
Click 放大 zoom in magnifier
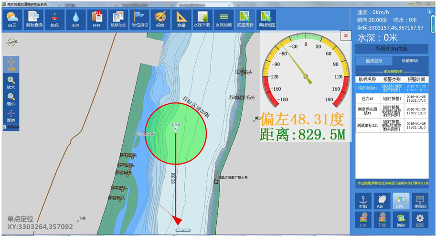[x=11, y=83]
